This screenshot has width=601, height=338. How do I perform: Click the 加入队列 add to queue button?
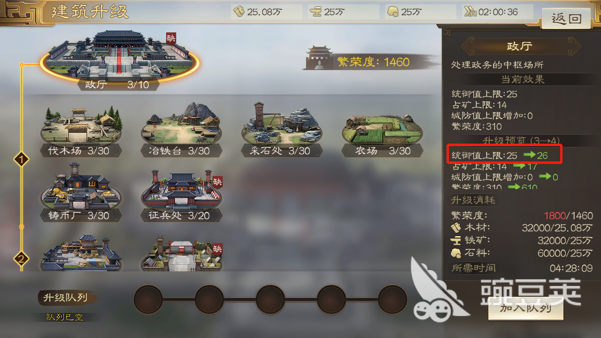pyautogui.click(x=525, y=308)
